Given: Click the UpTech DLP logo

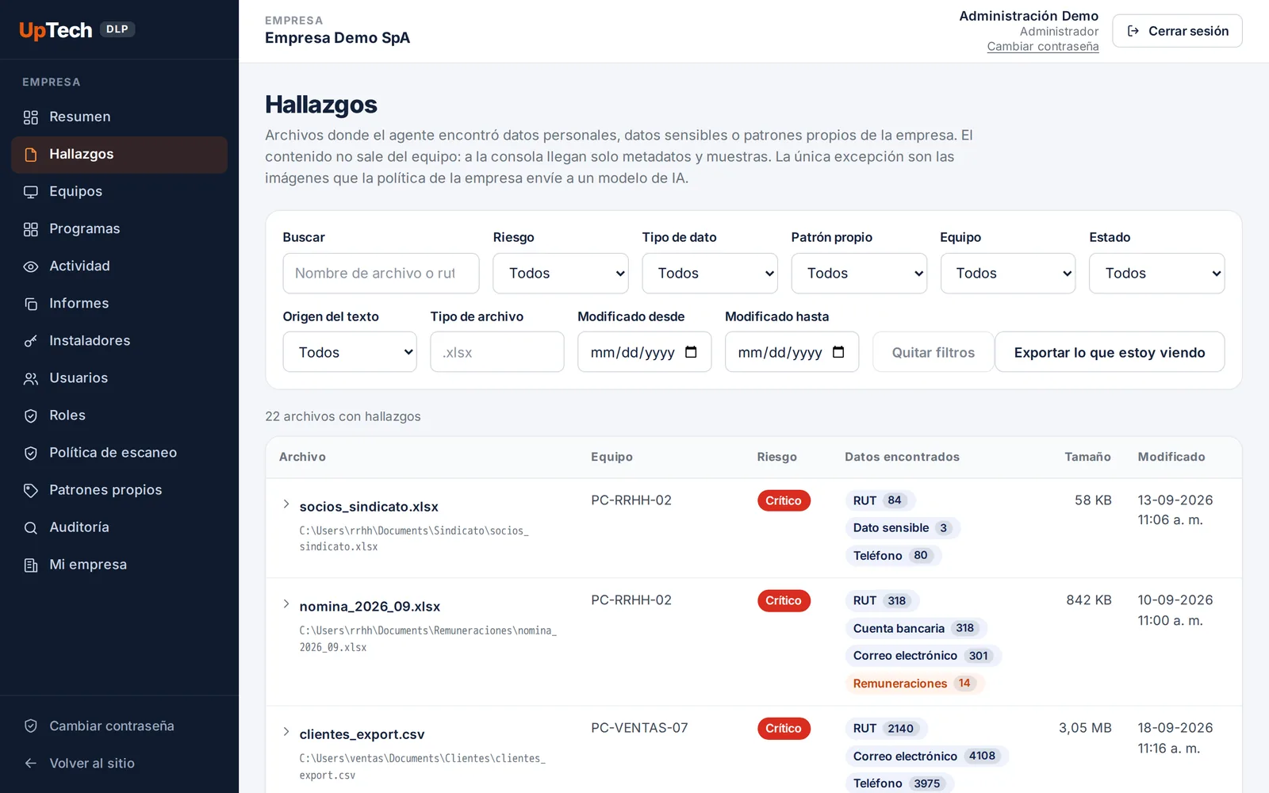Looking at the screenshot, I should 77,30.
